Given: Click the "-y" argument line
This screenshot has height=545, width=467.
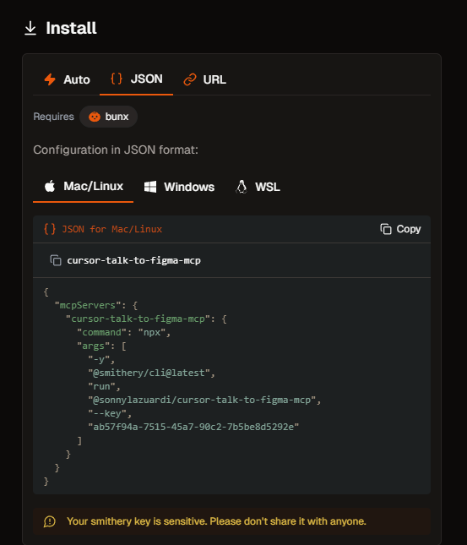Looking at the screenshot, I should pos(101,359).
